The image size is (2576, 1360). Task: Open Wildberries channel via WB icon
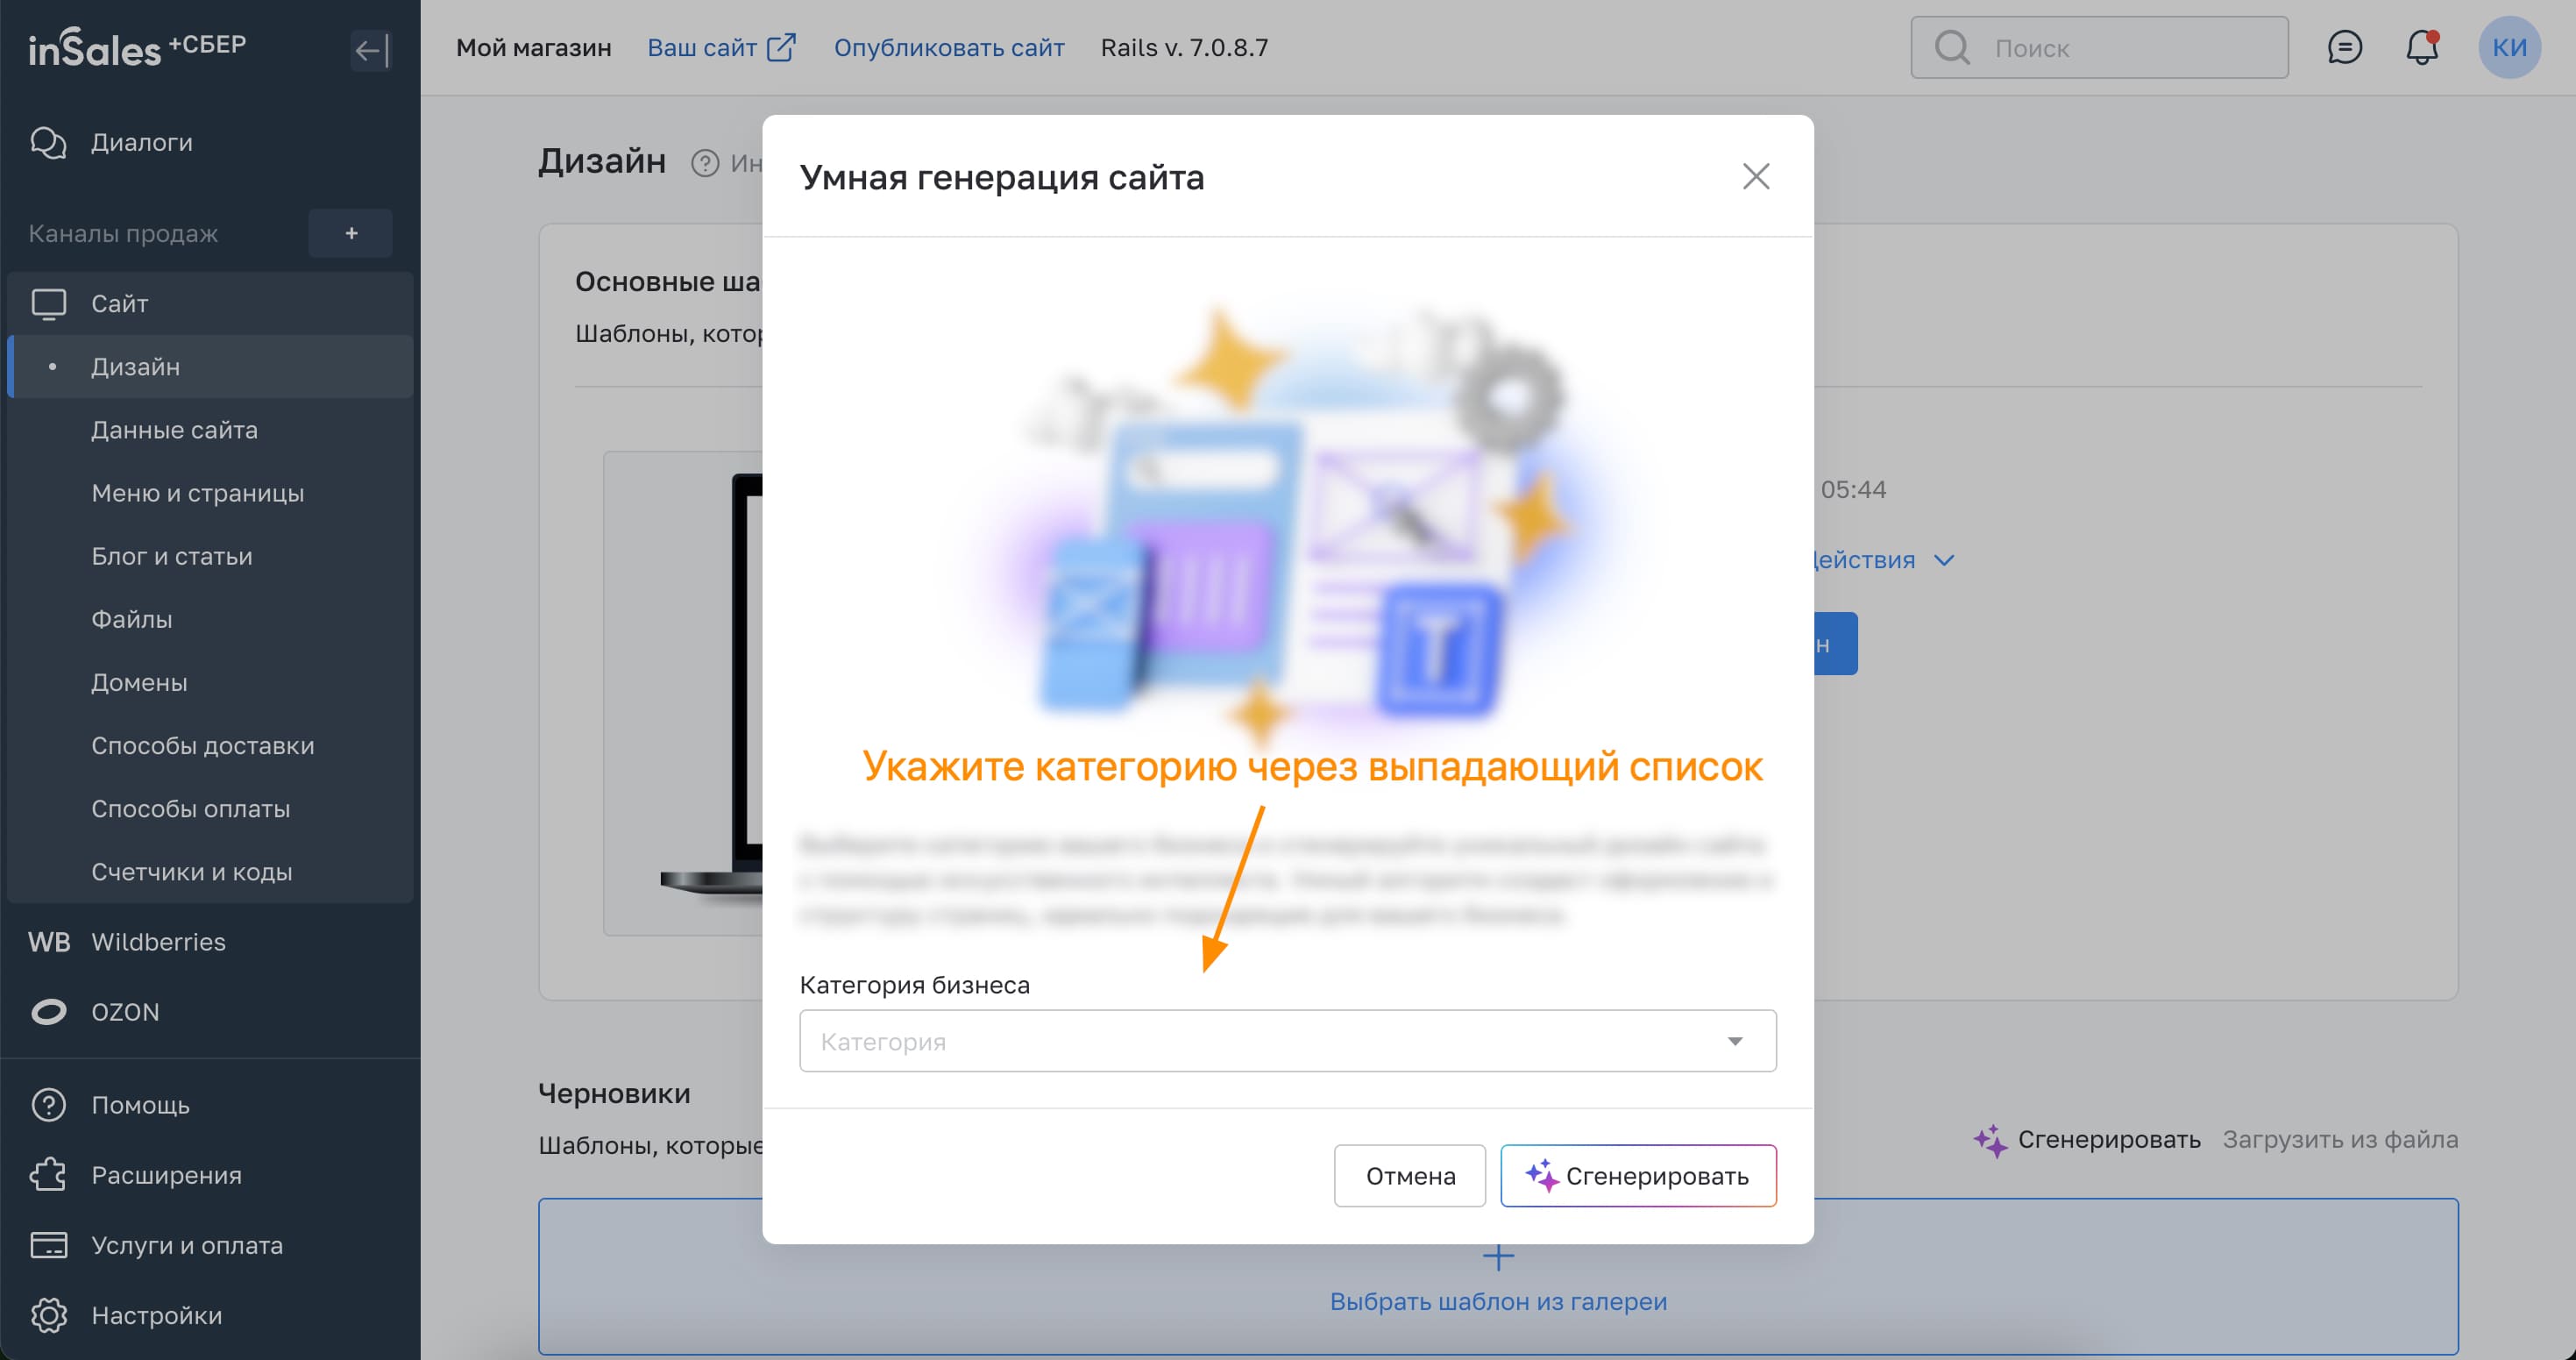(x=48, y=942)
